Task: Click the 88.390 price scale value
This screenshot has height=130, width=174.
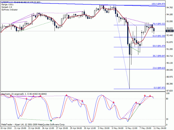Action: (x=170, y=84)
